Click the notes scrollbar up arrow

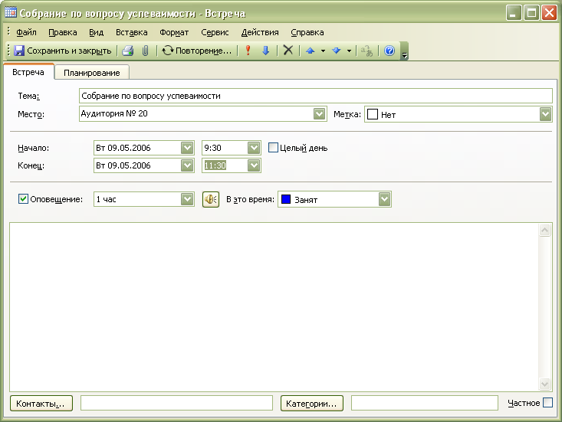544,231
